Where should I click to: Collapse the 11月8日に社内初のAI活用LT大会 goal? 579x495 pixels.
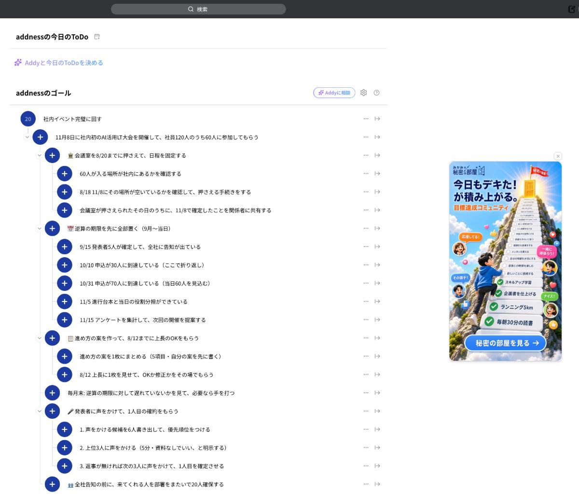coord(28,137)
